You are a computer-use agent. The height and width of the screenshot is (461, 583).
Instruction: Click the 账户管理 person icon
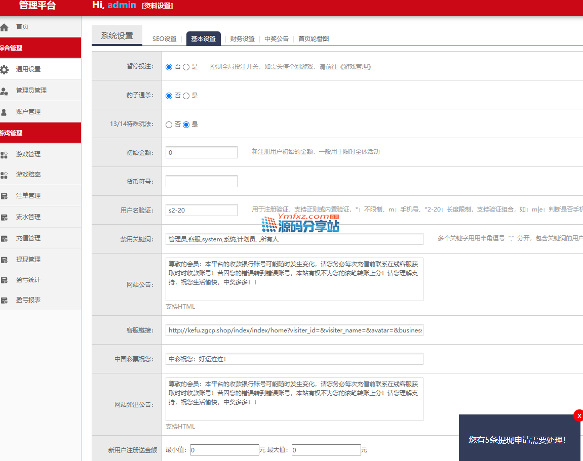pos(5,112)
